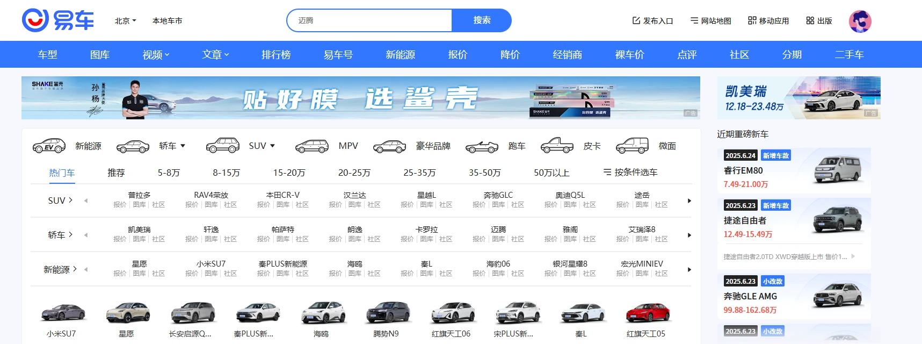This screenshot has height=344, width=922.
Task: Select the 新能源 EV car icon
Action: pyautogui.click(x=49, y=146)
